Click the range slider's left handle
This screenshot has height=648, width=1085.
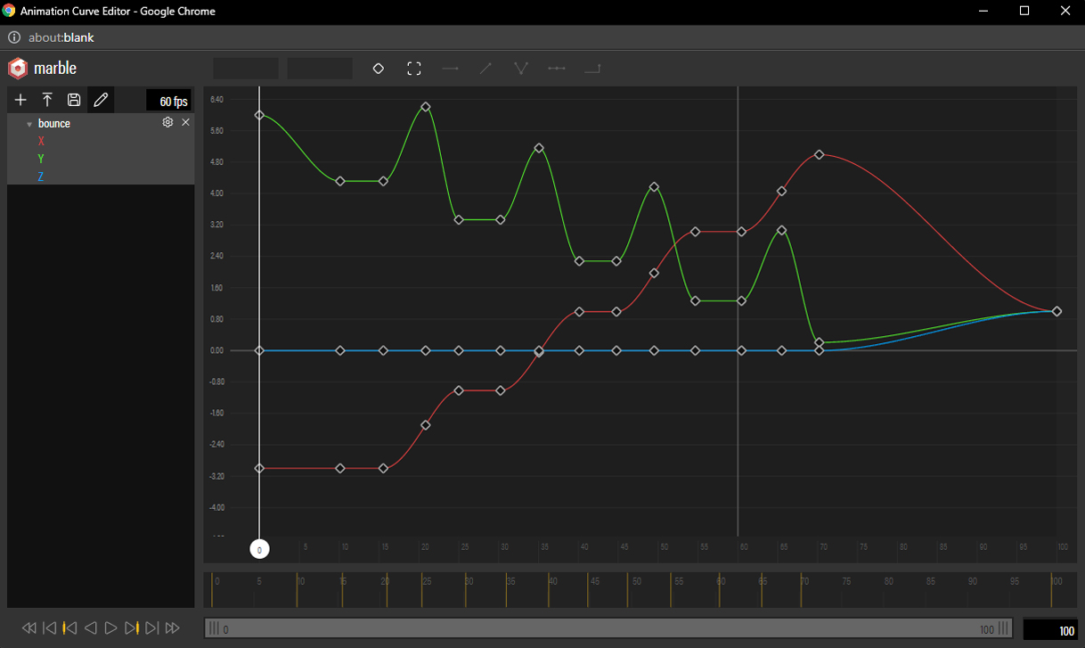coord(213,628)
